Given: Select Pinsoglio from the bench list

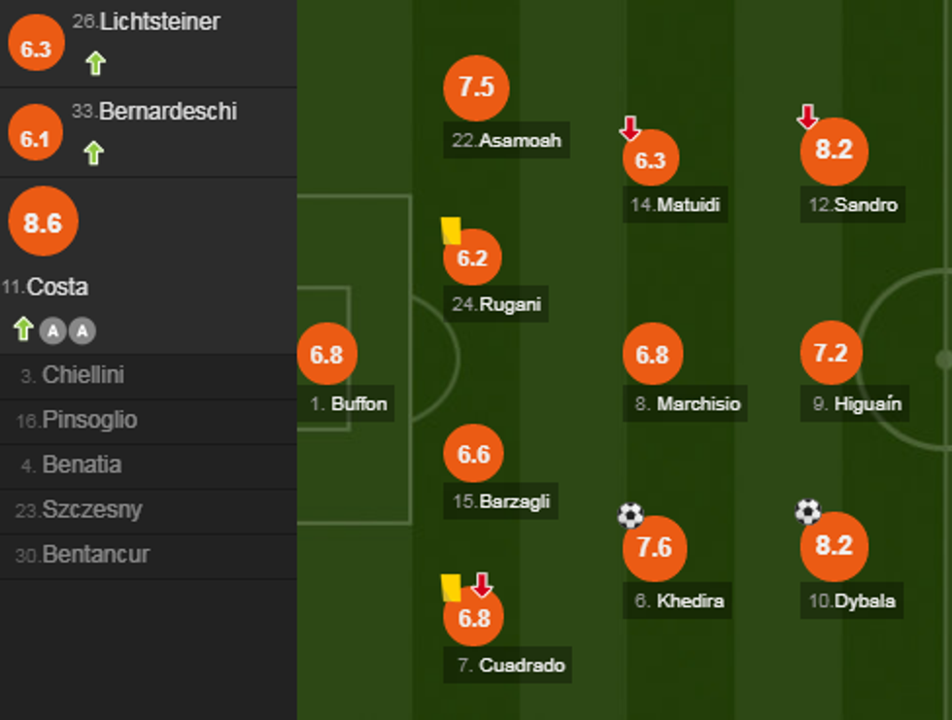Looking at the screenshot, I should (89, 421).
